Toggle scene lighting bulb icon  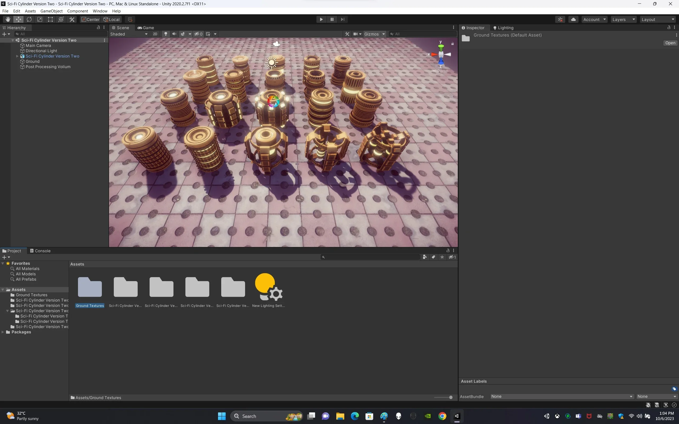(x=166, y=34)
